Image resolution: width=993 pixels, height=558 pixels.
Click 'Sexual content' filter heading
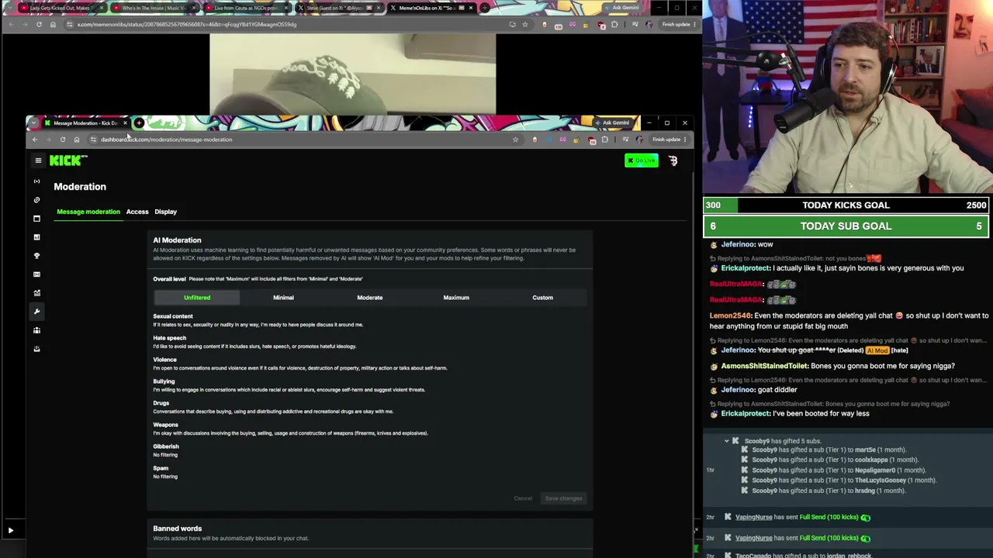[173, 316]
